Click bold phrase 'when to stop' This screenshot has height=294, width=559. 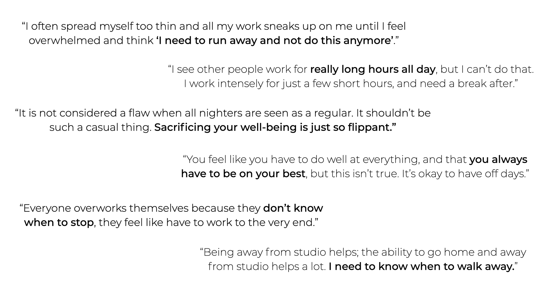click(59, 223)
